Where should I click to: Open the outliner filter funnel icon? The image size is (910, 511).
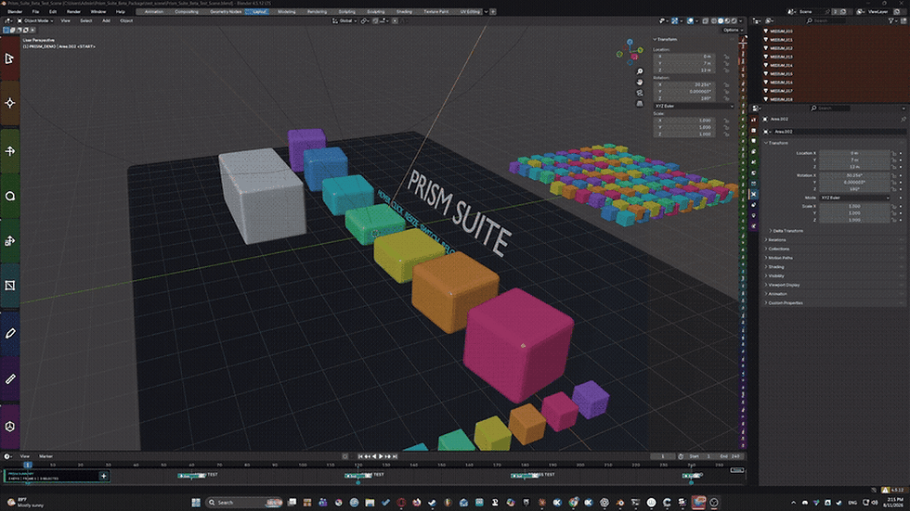(x=891, y=20)
